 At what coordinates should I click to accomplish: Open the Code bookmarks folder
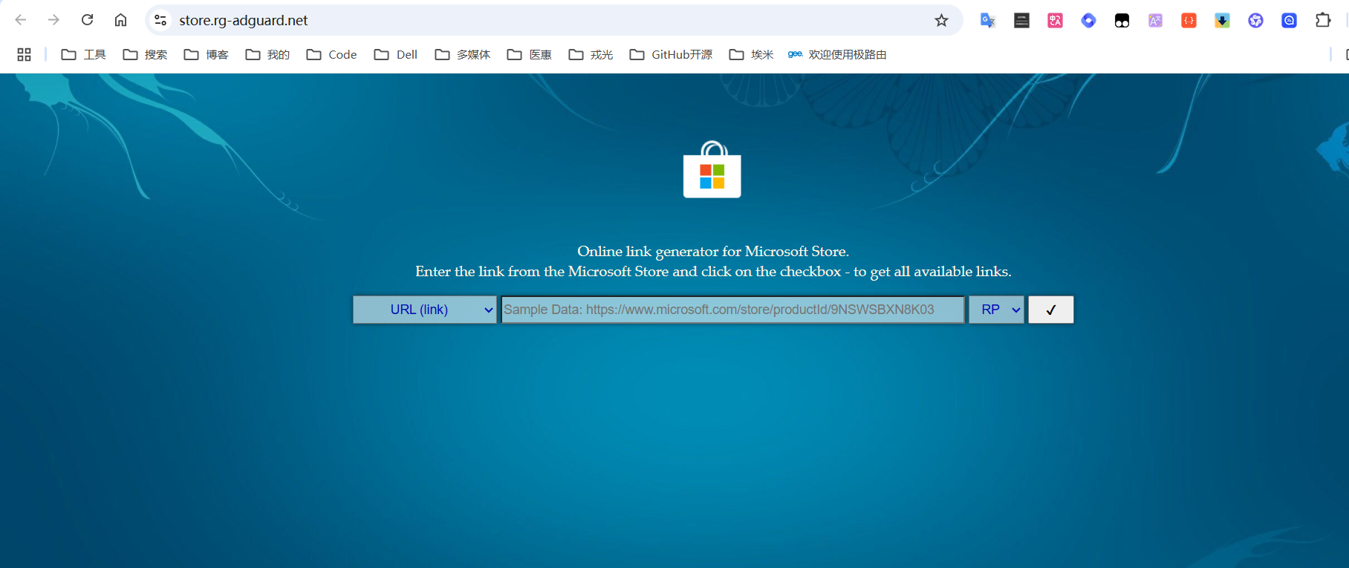(331, 54)
